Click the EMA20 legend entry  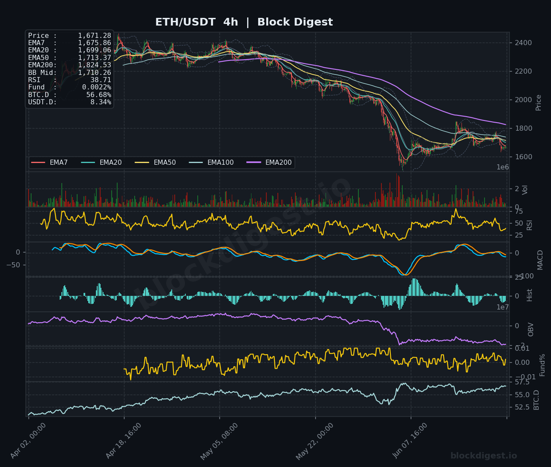pos(101,163)
